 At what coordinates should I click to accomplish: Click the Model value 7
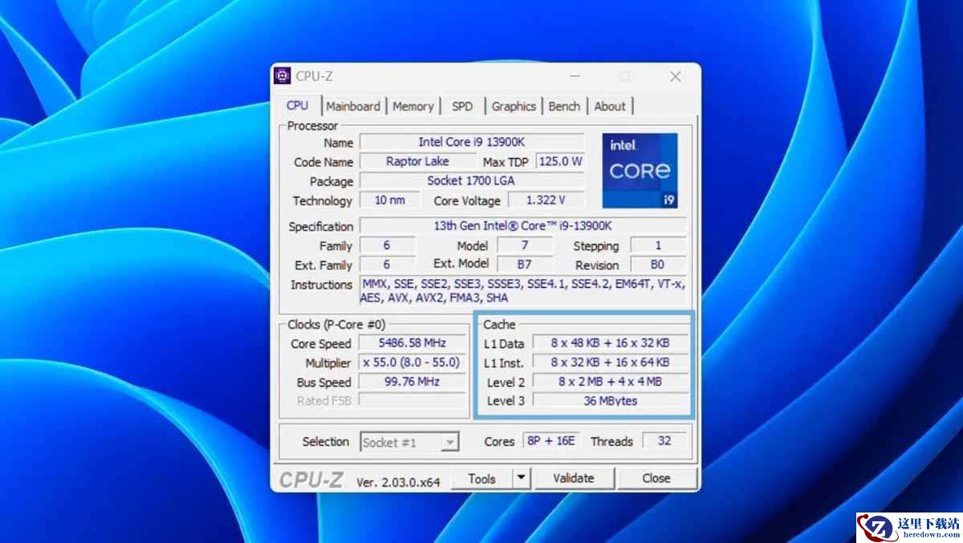(525, 245)
